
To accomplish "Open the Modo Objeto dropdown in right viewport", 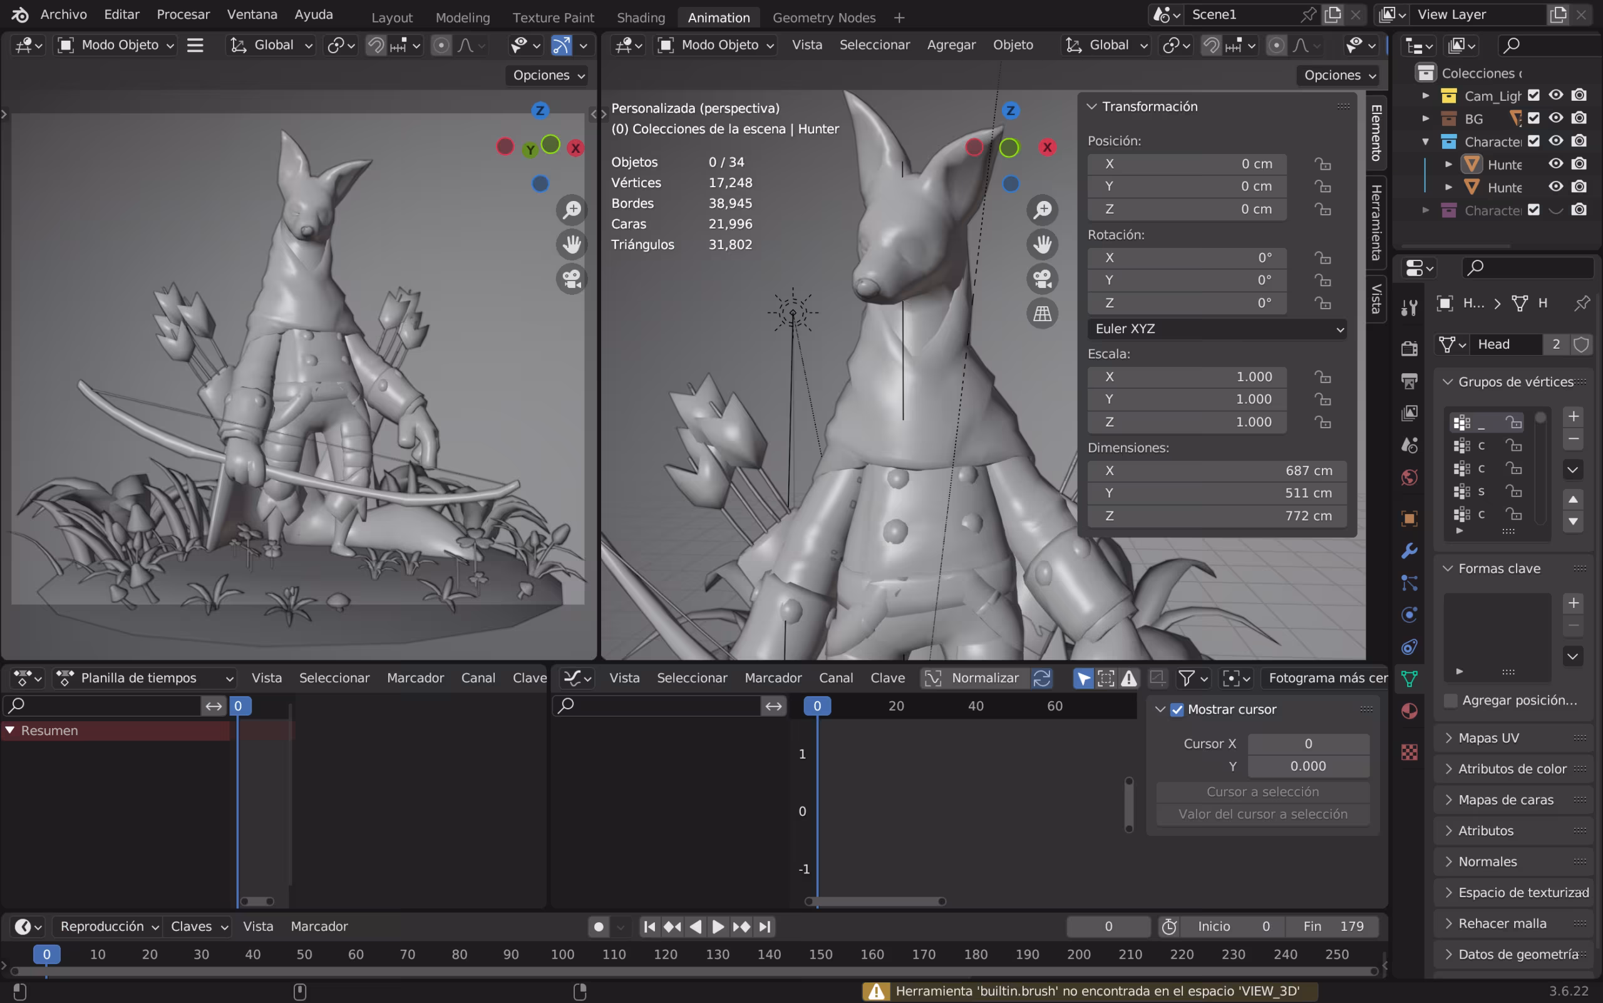I will [715, 45].
